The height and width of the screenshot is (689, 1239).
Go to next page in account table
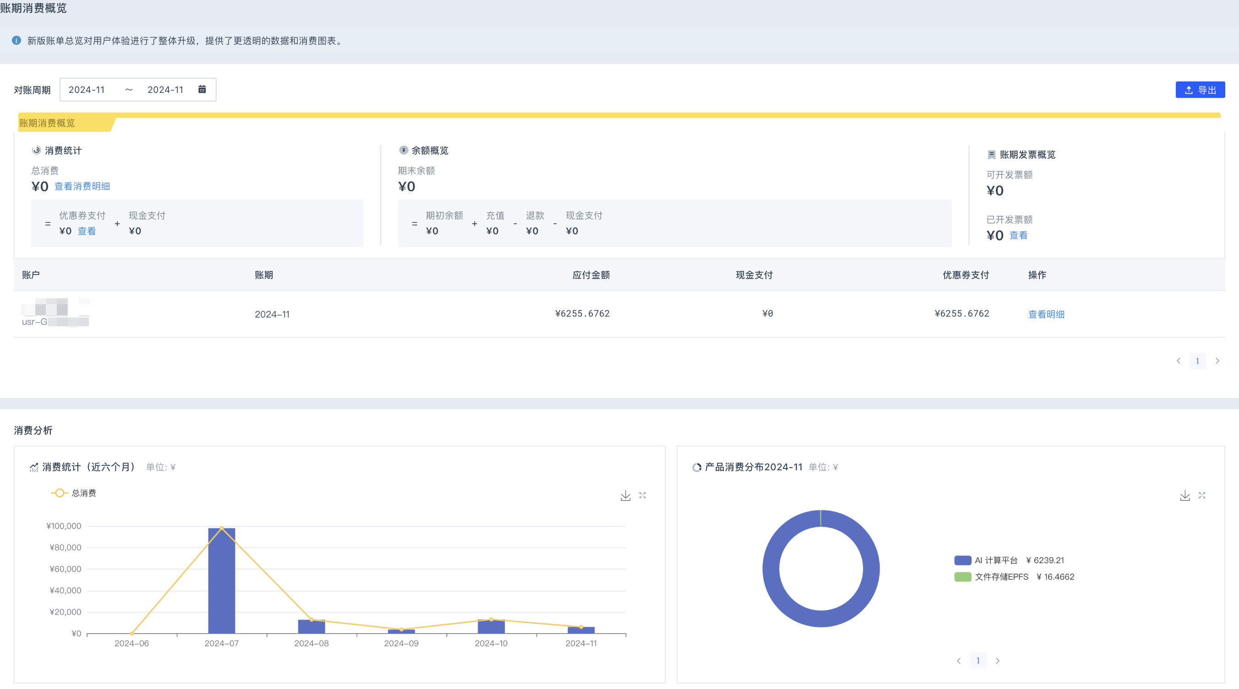point(1217,361)
